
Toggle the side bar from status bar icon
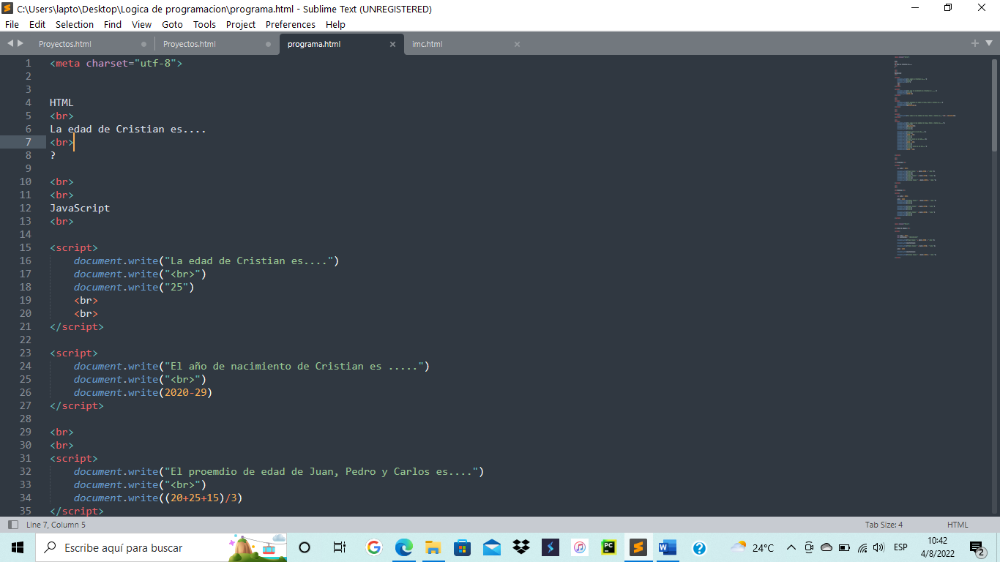[12, 525]
